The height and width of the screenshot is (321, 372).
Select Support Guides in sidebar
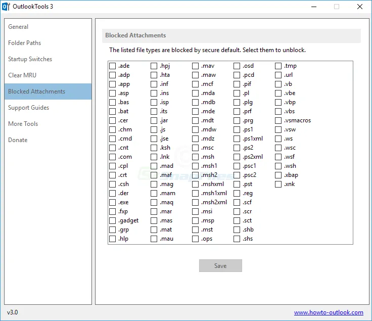coord(28,108)
